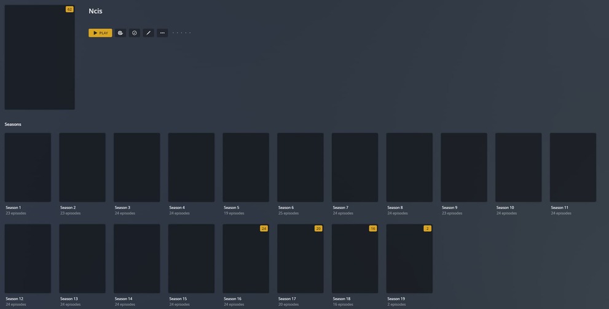Open the Season 2 poster thumbnail
Screen dimensions: 609x309
[x=82, y=167]
